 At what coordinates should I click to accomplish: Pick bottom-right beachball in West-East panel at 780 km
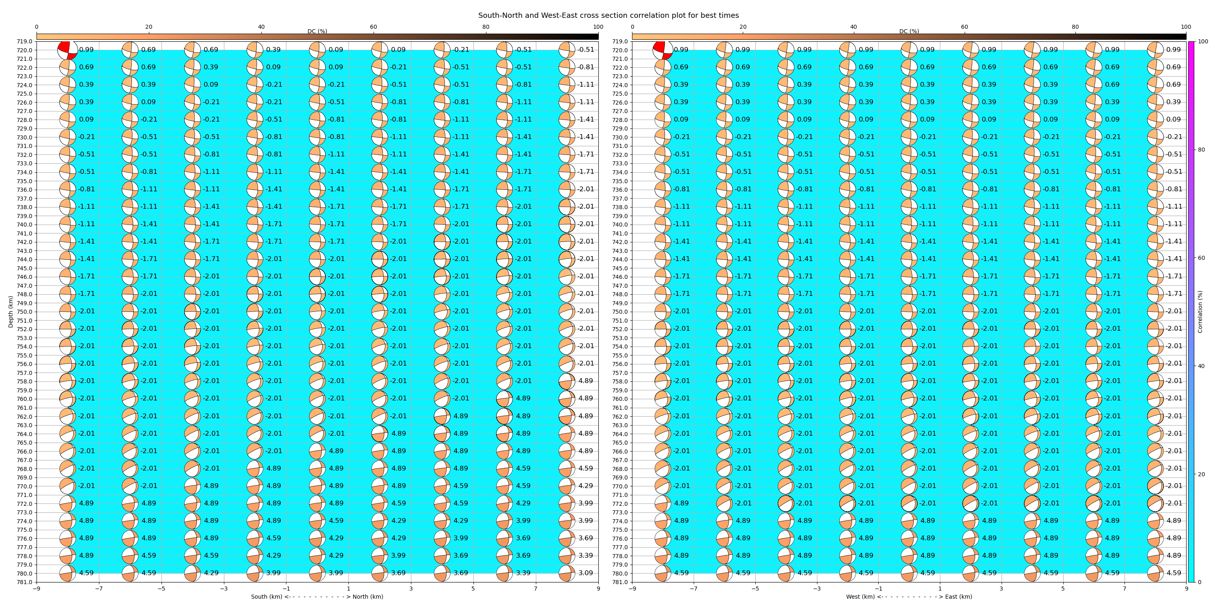coord(1155,573)
